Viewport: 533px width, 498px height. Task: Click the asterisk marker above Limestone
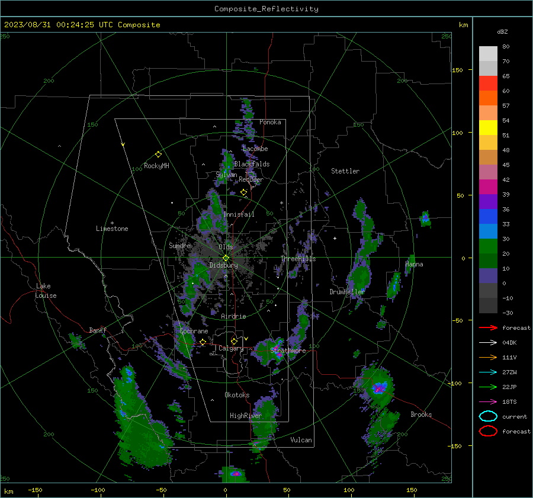coord(112,223)
